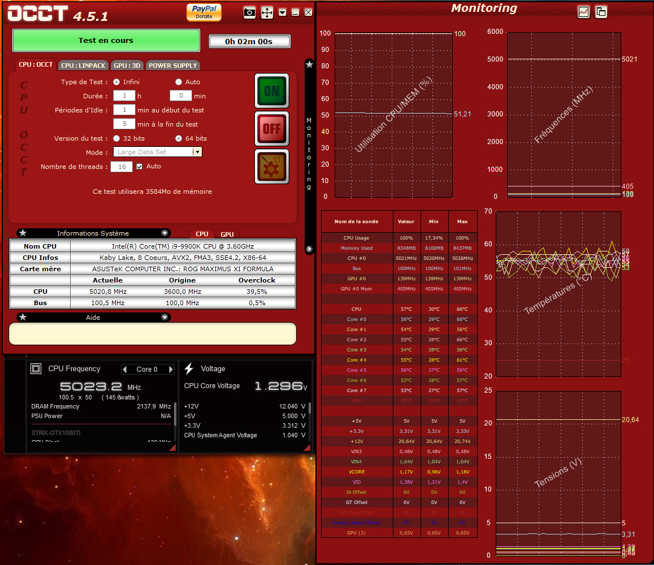
Task: Click the move window arrows icon
Action: [267, 12]
